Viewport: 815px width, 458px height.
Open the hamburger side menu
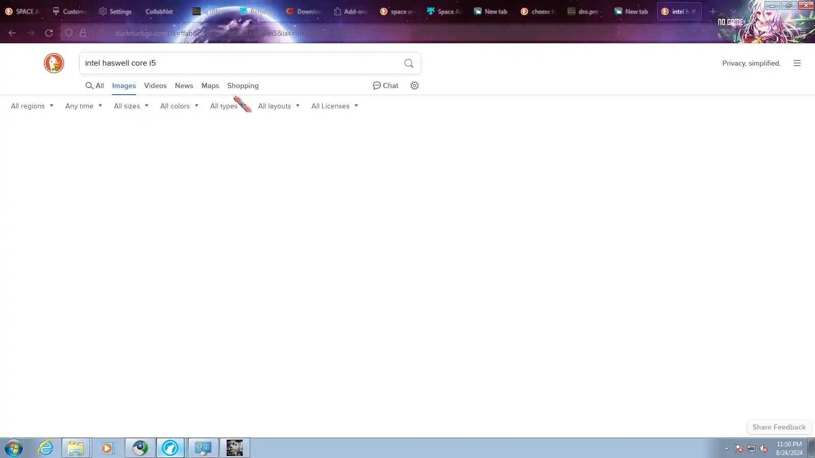(797, 63)
